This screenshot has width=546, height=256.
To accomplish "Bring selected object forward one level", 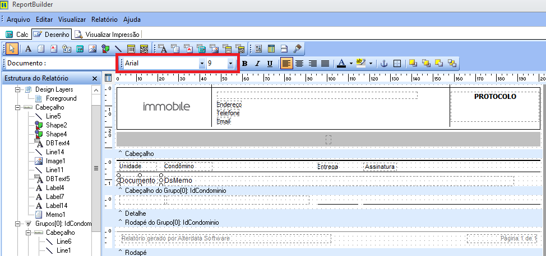I will coord(426,63).
